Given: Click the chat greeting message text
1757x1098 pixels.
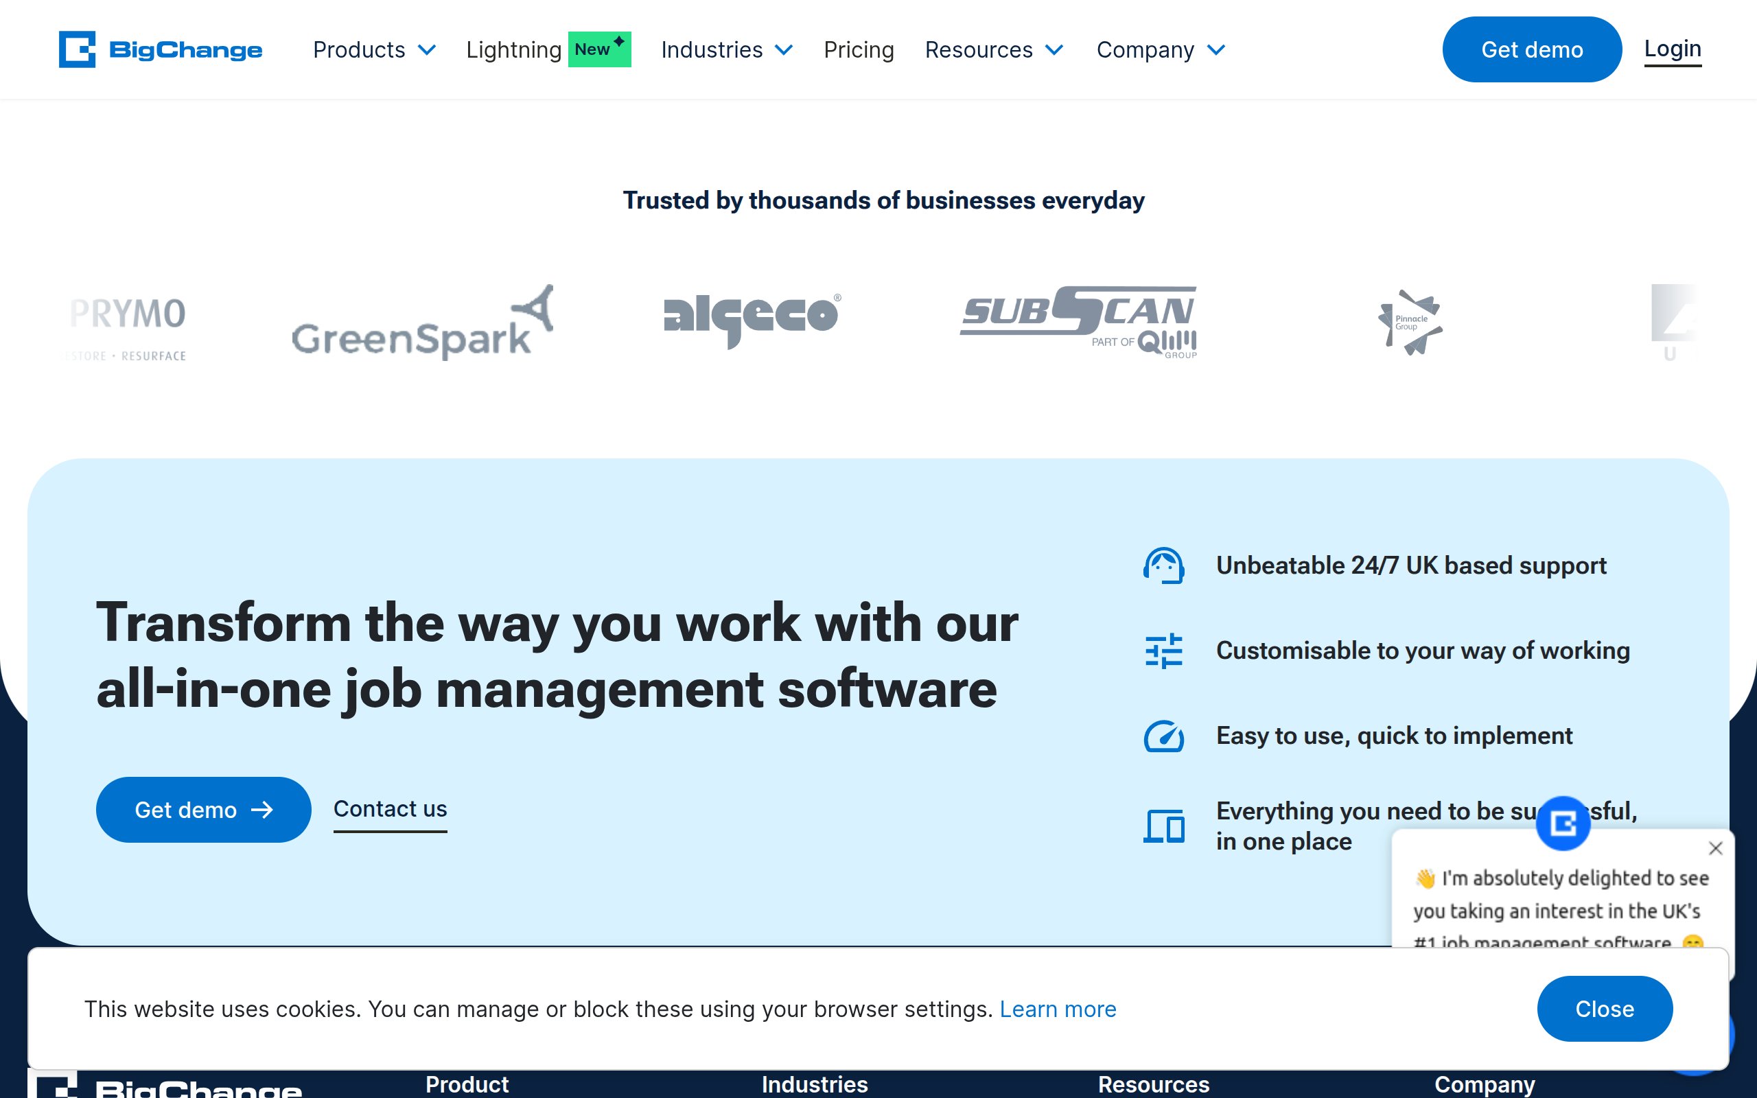Looking at the screenshot, I should coord(1560,910).
